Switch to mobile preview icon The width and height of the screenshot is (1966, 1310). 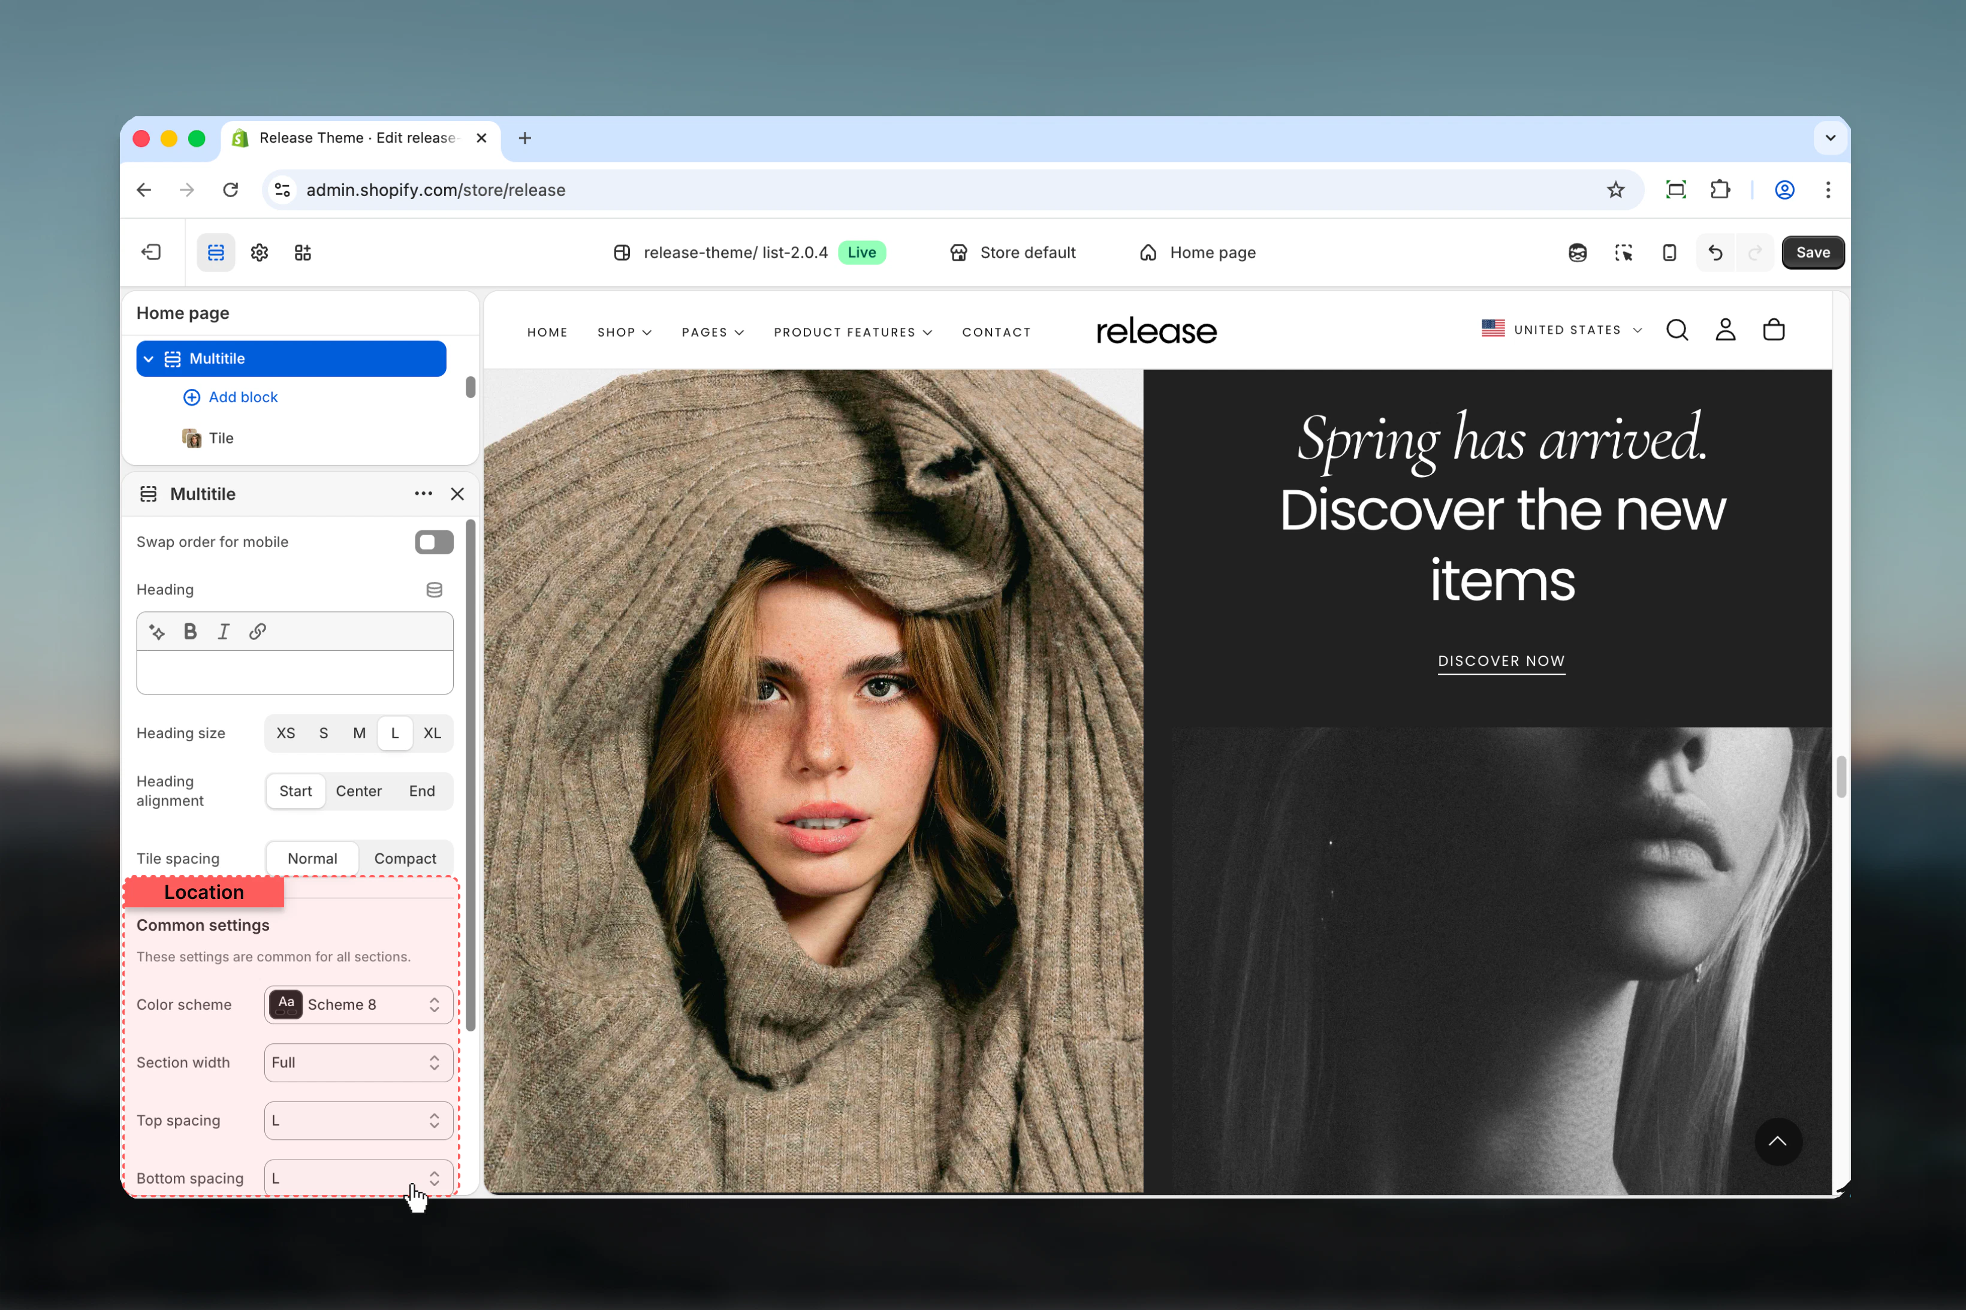point(1669,252)
